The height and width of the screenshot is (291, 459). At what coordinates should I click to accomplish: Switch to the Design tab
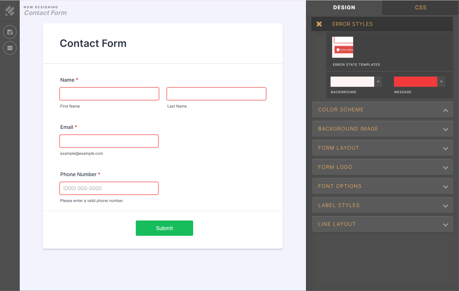(344, 7)
